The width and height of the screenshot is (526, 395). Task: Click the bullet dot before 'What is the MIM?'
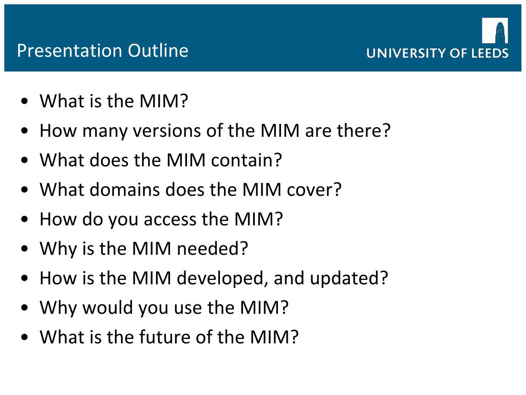(x=25, y=101)
